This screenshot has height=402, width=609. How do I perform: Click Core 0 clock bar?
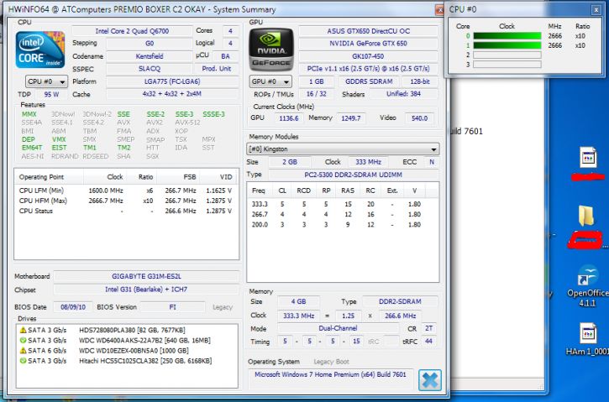tap(507, 36)
